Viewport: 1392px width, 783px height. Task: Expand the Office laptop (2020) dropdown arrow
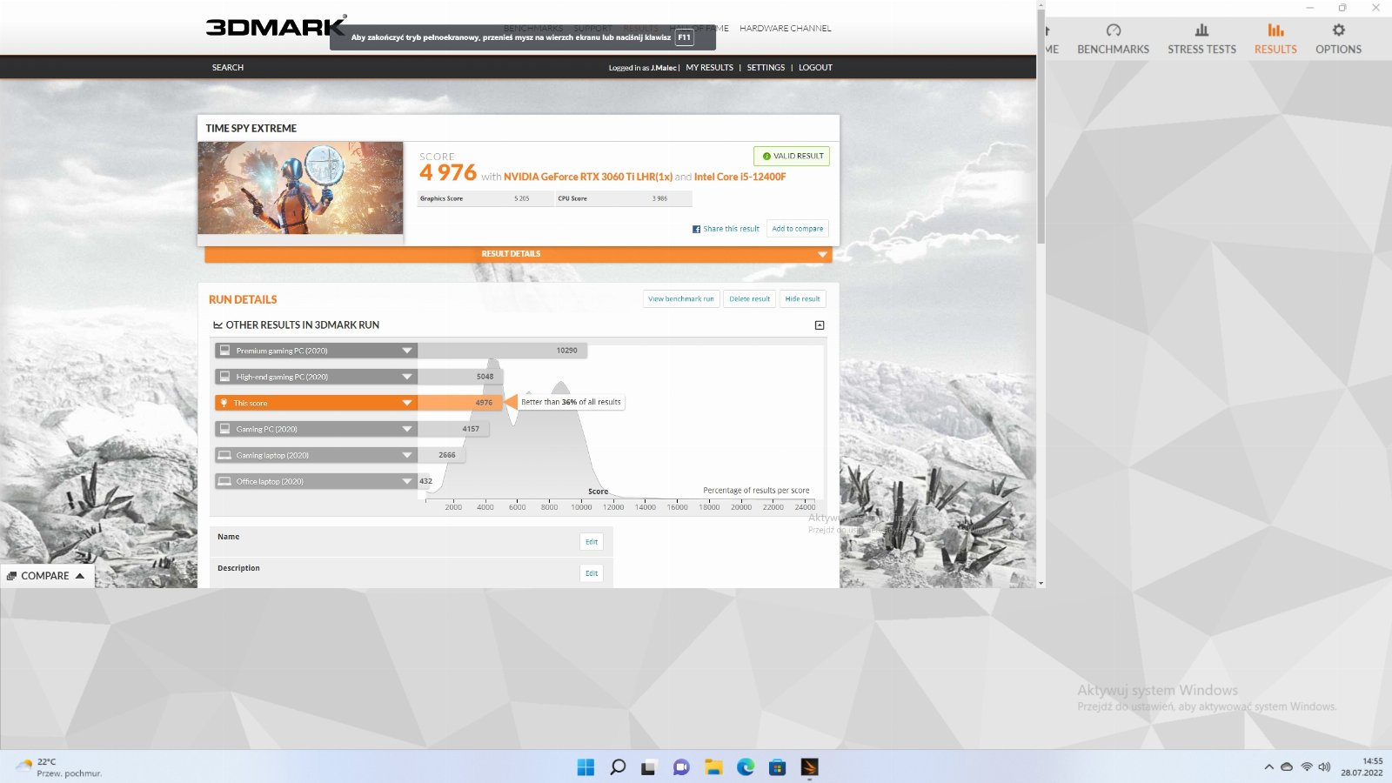pyautogui.click(x=406, y=481)
